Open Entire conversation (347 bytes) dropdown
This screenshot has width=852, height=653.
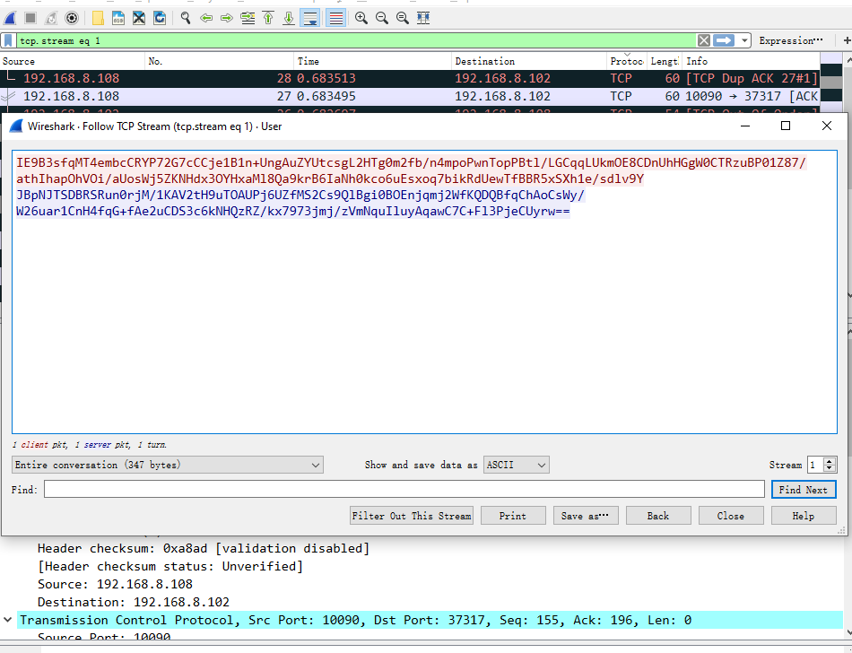pyautogui.click(x=168, y=465)
